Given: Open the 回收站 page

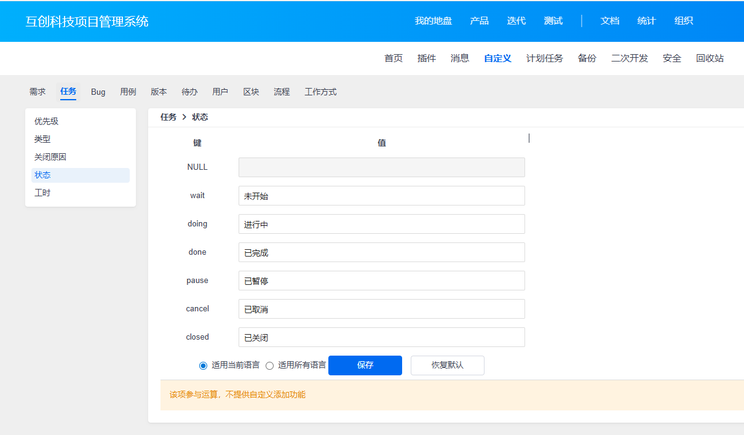Looking at the screenshot, I should (710, 58).
